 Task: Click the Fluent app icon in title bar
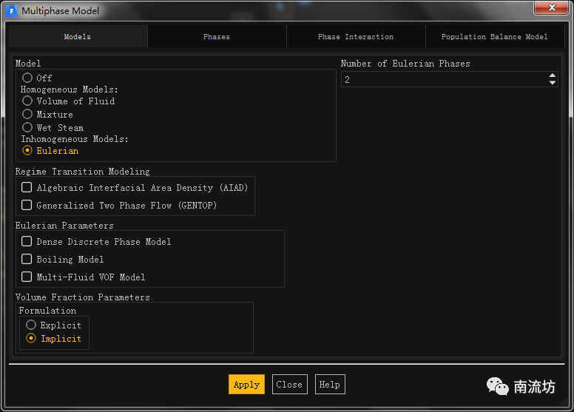(x=12, y=11)
